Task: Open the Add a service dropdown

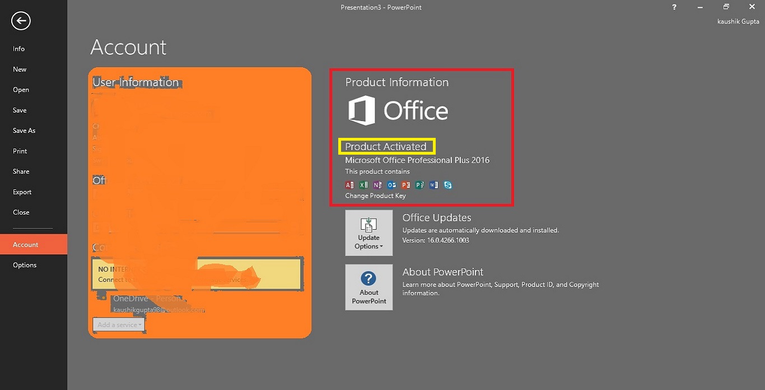Action: [119, 324]
